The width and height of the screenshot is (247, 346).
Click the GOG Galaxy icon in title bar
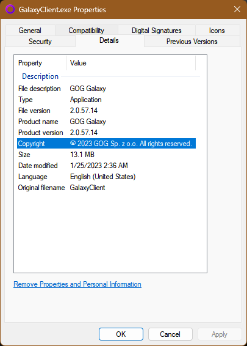[10, 10]
